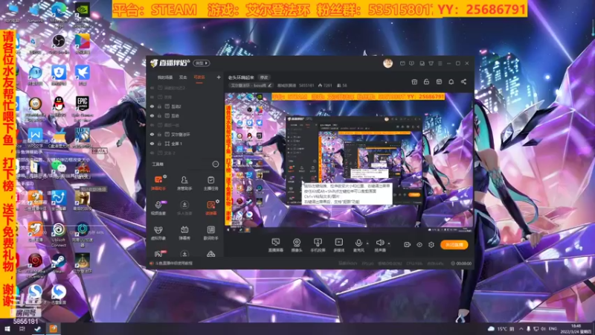Toggle visibility of the 文本 2 source
Image resolution: width=595 pixels, height=335 pixels.
click(152, 153)
